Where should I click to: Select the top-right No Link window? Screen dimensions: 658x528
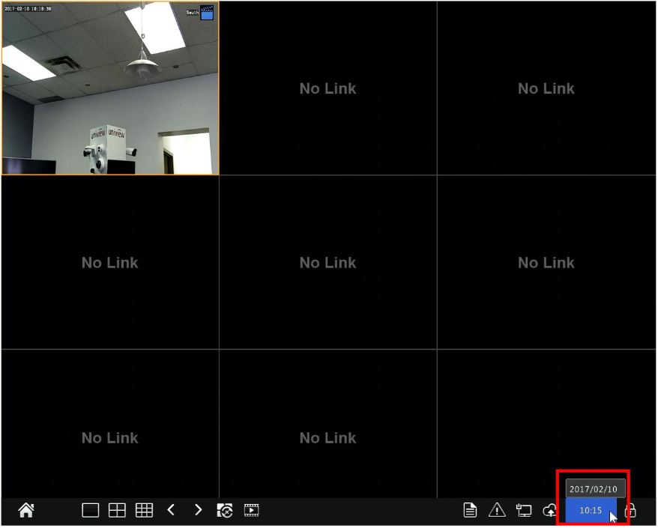point(546,88)
